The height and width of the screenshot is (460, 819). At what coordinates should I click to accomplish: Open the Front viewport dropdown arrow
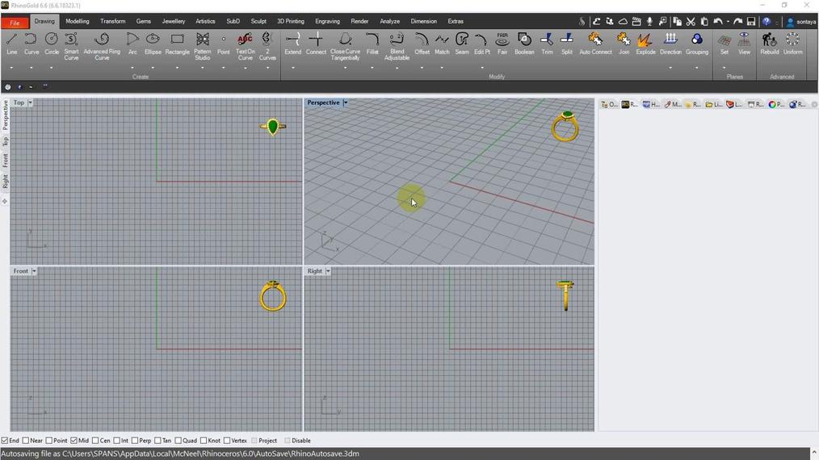pyautogui.click(x=34, y=271)
